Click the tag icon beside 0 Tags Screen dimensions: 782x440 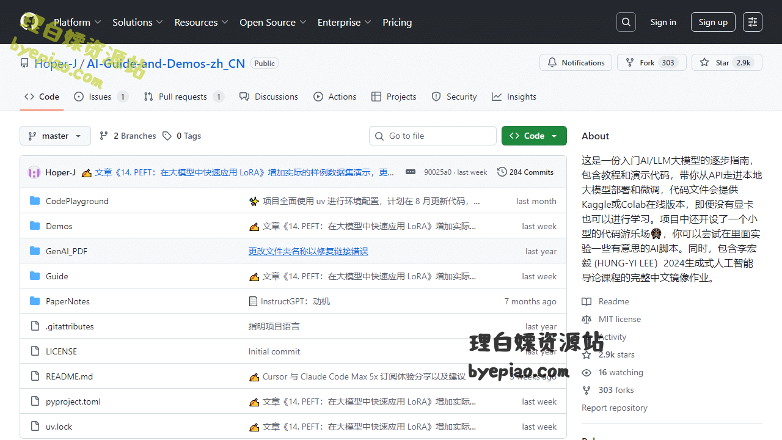[167, 136]
